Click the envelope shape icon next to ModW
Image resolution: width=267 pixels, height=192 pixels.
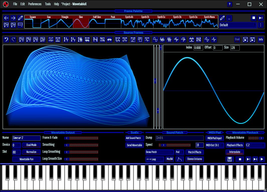(180, 159)
